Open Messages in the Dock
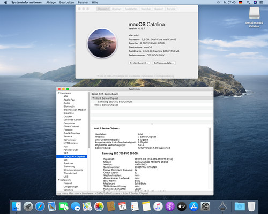The image size is (268, 214). [x=76, y=207]
